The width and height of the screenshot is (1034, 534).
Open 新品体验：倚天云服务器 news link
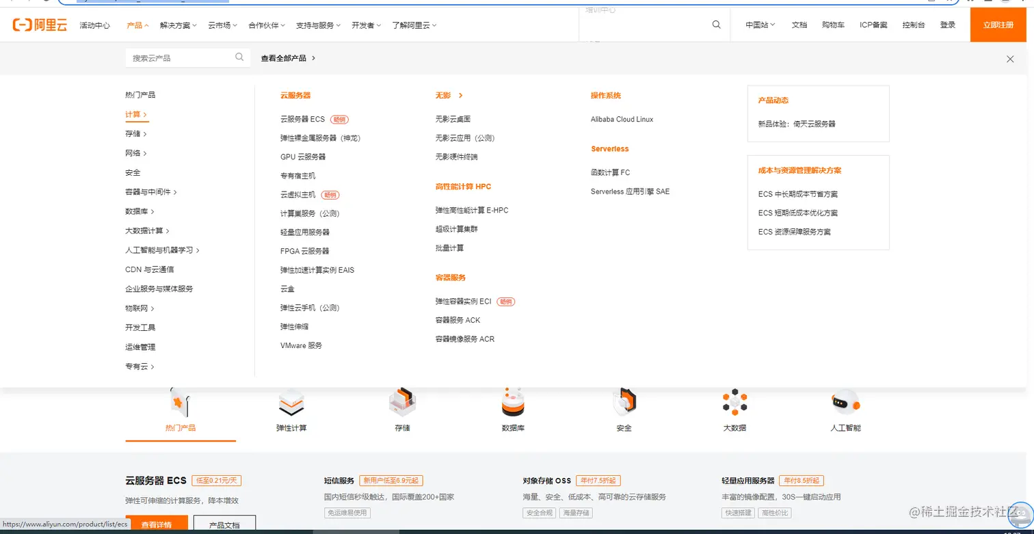(x=797, y=124)
